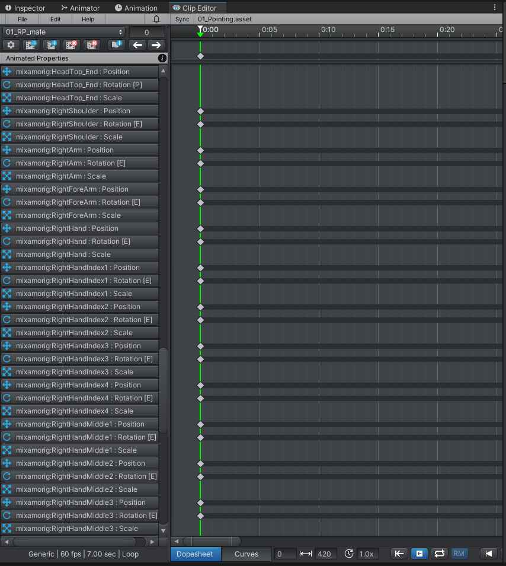Go to next keyframe with right arrow
The image size is (506, 566).
156,45
